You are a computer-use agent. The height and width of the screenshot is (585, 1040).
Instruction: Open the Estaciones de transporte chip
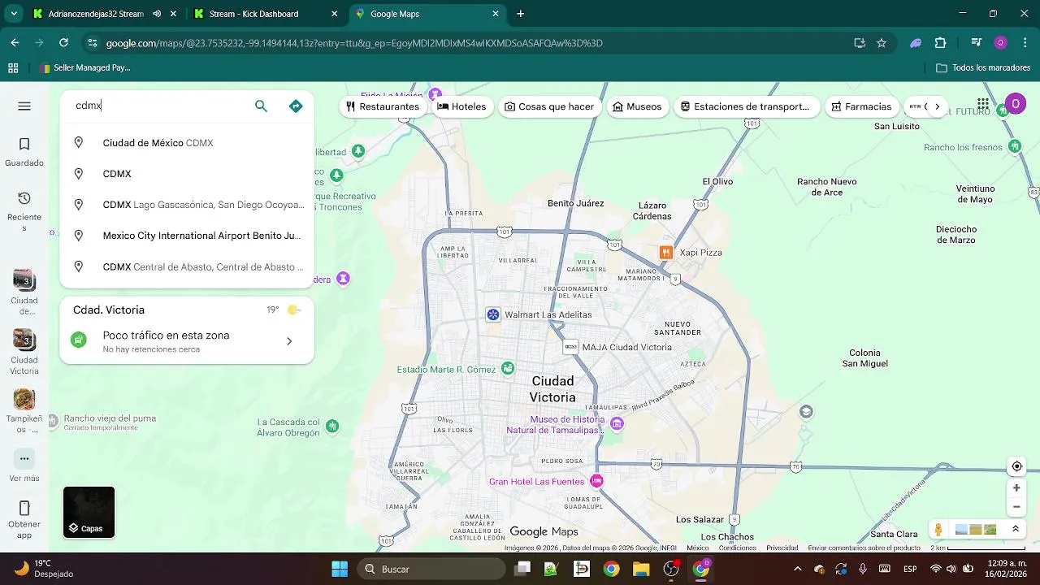click(745, 106)
